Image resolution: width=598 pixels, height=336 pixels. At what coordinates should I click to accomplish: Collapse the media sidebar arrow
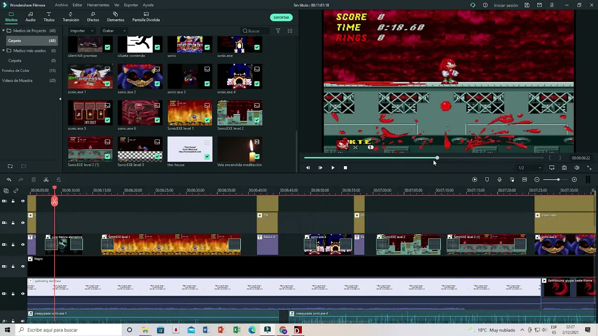(x=60, y=99)
